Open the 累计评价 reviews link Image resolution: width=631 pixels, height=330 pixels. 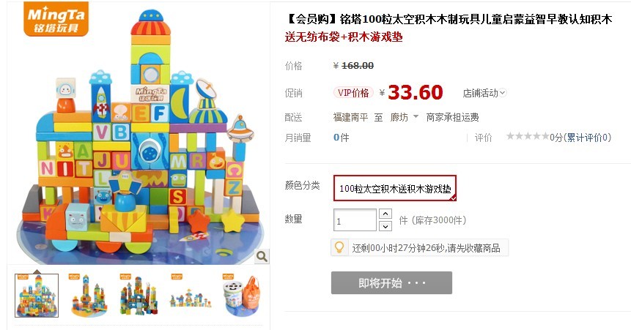point(588,138)
